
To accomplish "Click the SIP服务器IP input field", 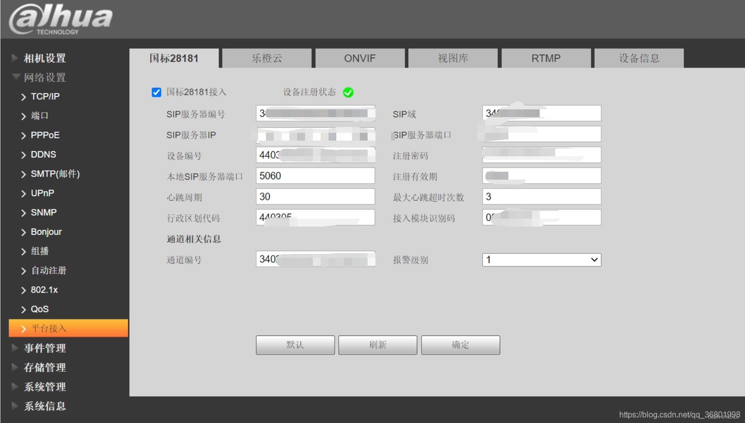I will tap(316, 134).
